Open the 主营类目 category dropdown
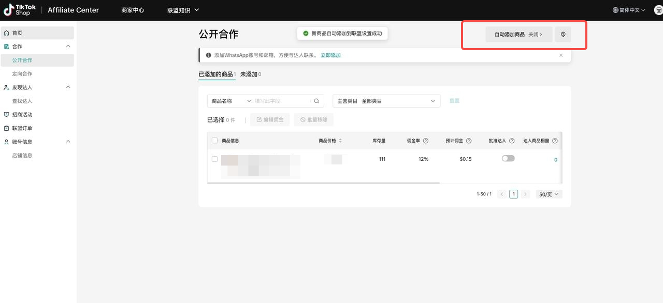This screenshot has width=663, height=303. pos(386,101)
